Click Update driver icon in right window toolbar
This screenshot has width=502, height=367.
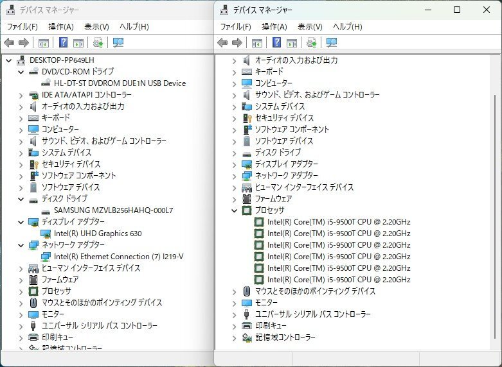pos(312,42)
